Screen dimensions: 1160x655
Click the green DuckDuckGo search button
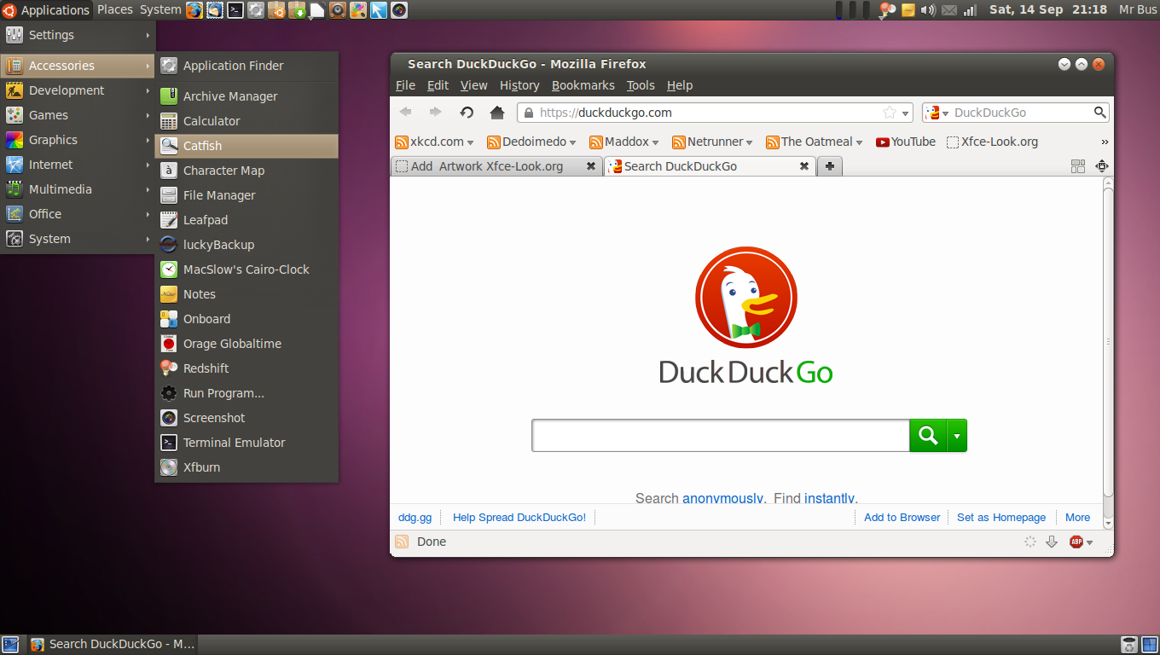(x=928, y=436)
